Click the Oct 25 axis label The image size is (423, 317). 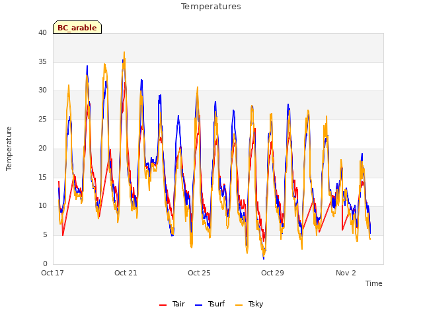tap(199, 273)
